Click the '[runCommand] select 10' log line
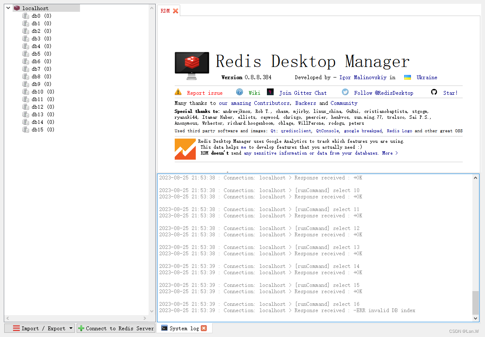The image size is (485, 337). [259, 190]
